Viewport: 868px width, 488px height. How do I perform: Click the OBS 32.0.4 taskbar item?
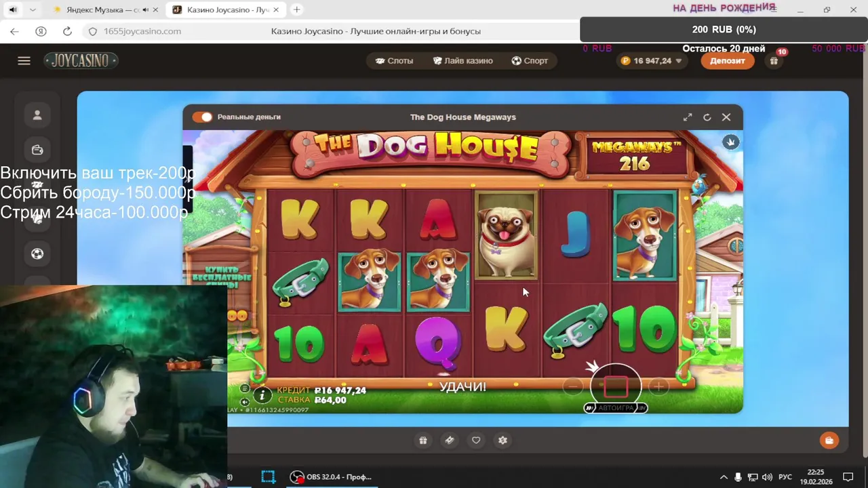(332, 477)
